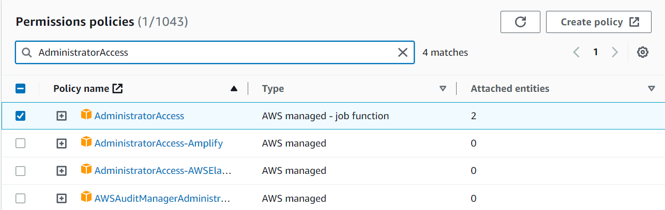The height and width of the screenshot is (210, 665).
Task: Go to previous page arrow
Action: 577,52
